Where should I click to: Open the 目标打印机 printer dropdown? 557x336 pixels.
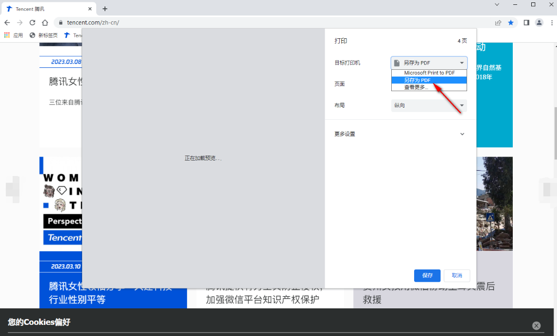428,63
